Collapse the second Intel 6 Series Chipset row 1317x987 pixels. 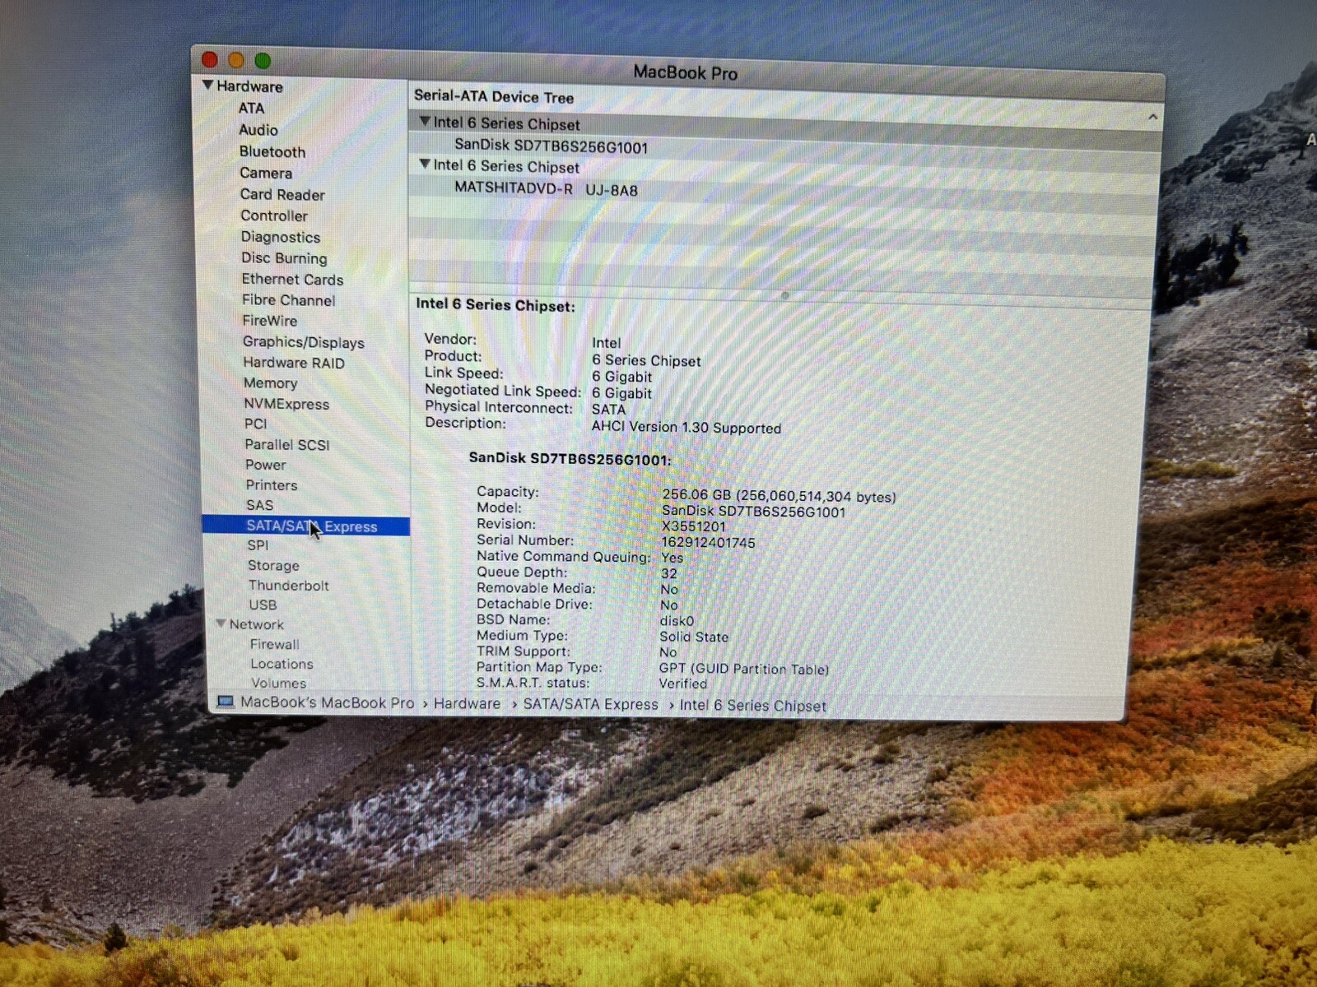tap(425, 164)
